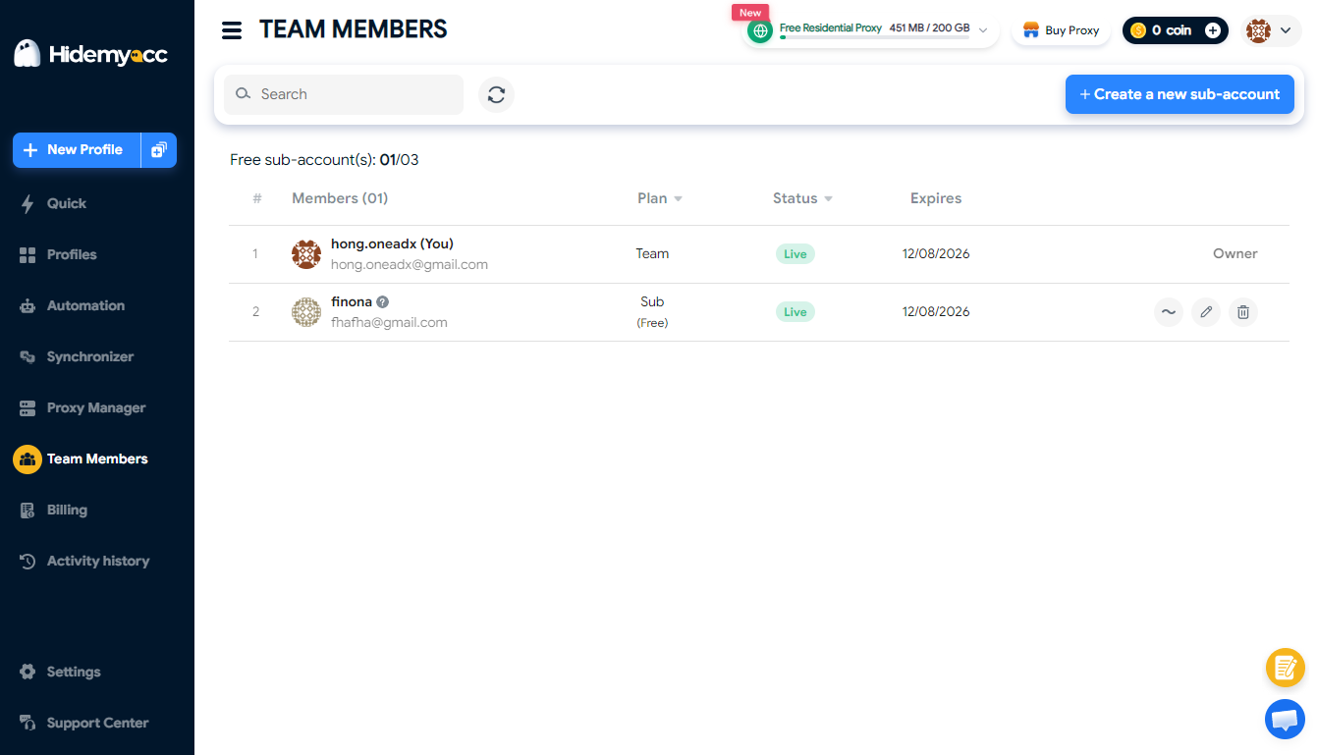Image resolution: width=1317 pixels, height=755 pixels.
Task: Click the help icon next to finona
Action: click(383, 302)
